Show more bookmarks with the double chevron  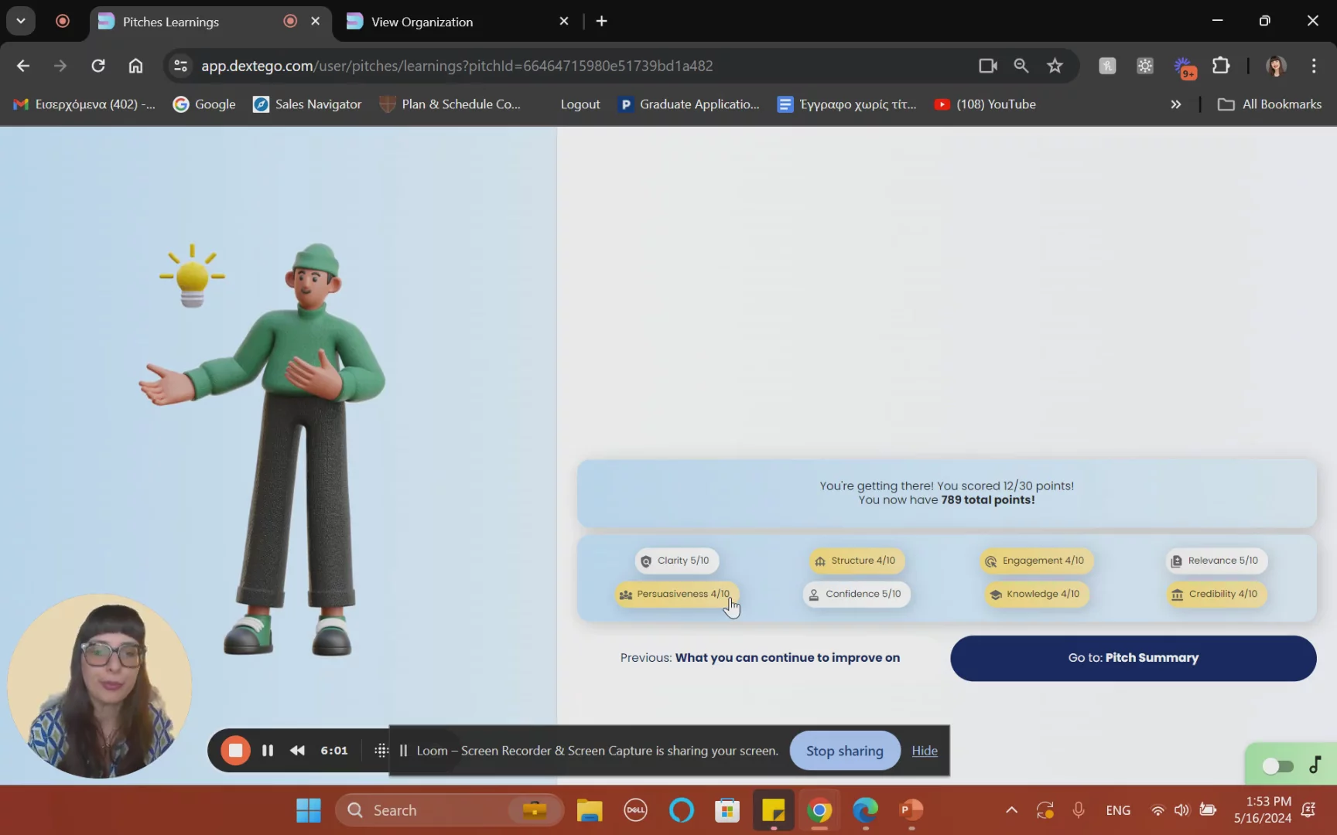click(1175, 104)
